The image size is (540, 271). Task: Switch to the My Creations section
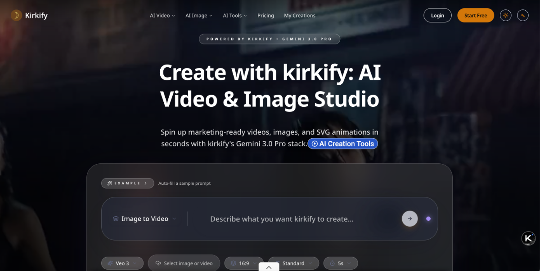coord(300,15)
